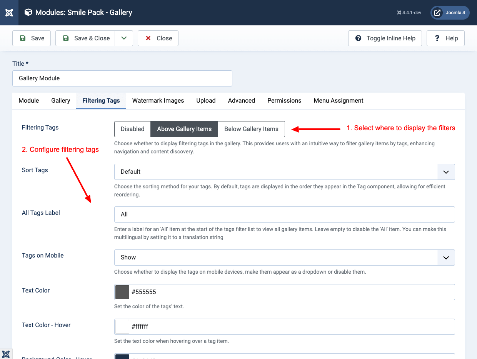Open the Joomla 4 site preview button

[x=450, y=13]
